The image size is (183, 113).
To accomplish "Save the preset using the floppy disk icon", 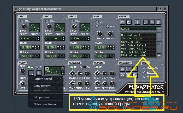I will coord(129,22).
